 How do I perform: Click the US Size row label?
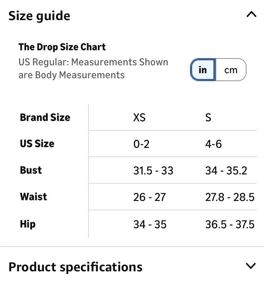coord(37,144)
